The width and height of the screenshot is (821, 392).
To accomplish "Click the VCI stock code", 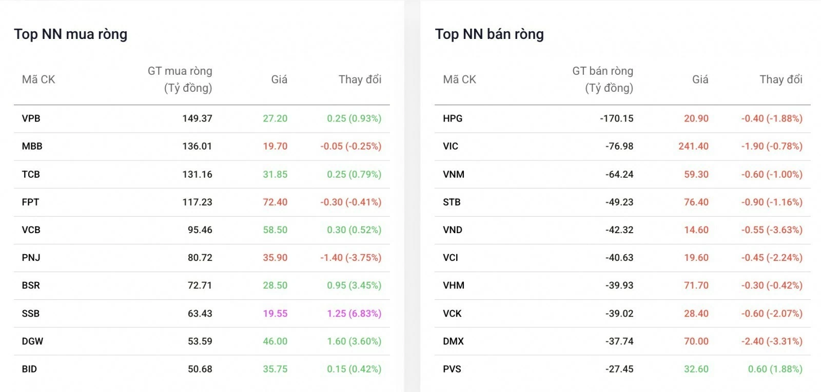I will [x=451, y=257].
